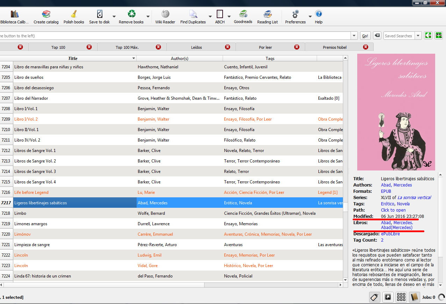Open the search history dropdown arrow

354,36
